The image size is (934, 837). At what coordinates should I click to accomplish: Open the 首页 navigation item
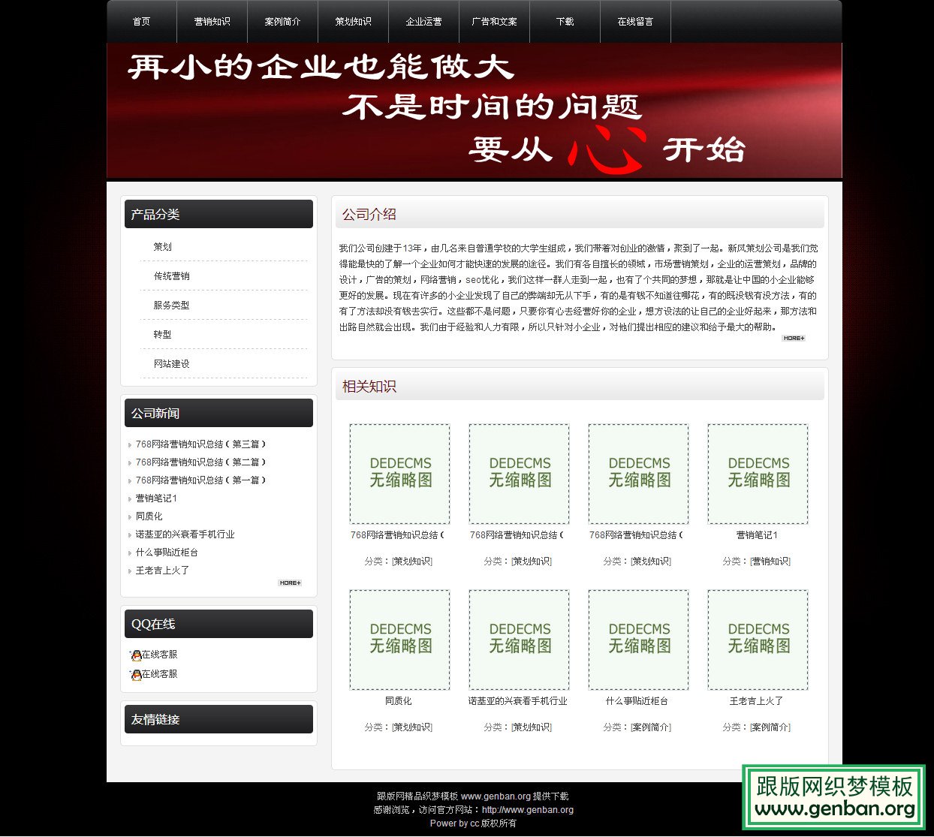[x=141, y=22]
